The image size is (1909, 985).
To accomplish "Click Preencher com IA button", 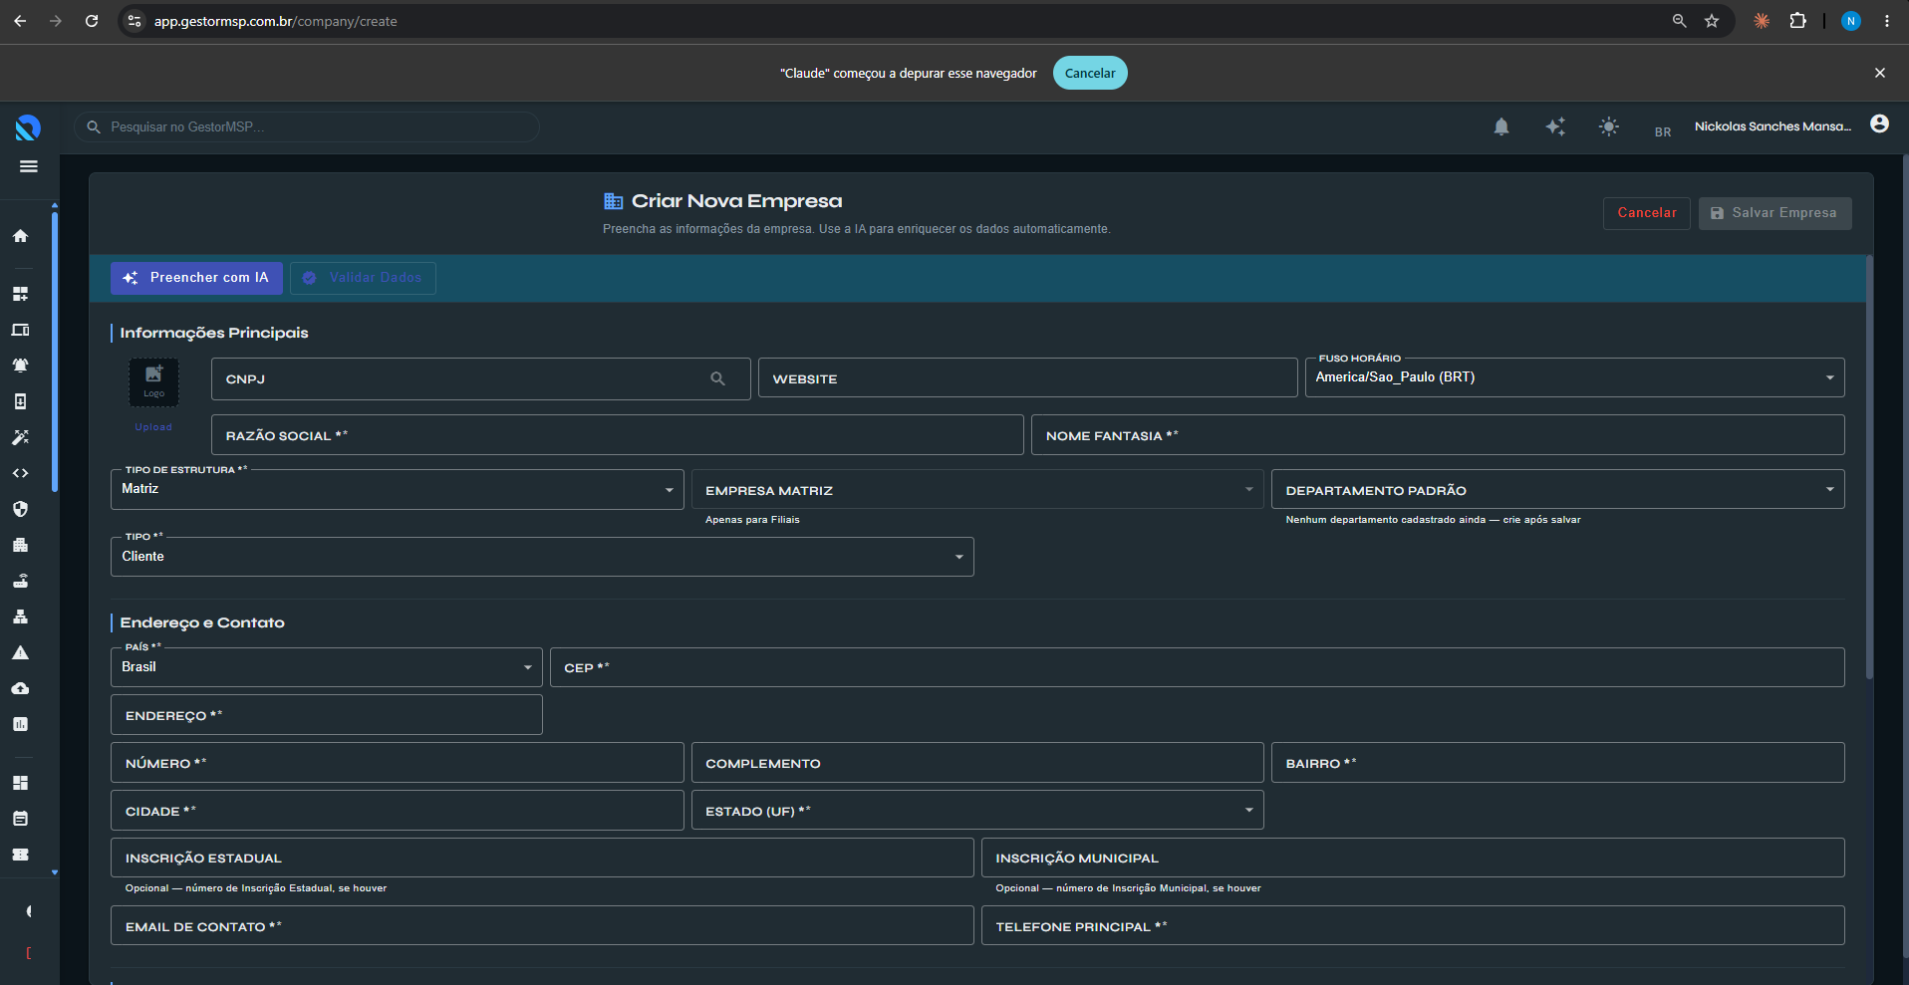I will 196,278.
